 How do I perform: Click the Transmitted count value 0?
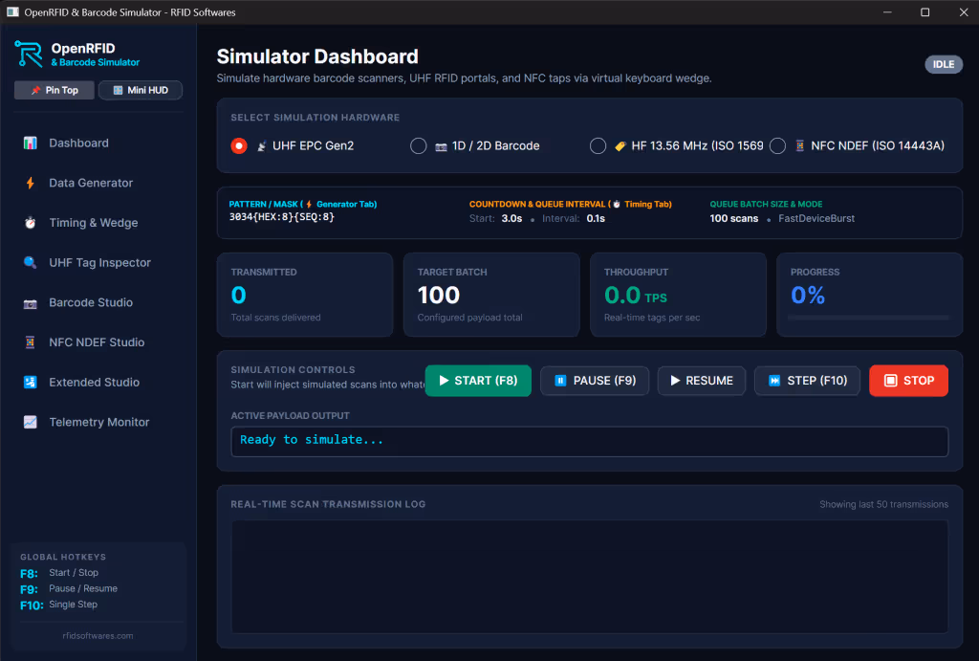pos(238,295)
